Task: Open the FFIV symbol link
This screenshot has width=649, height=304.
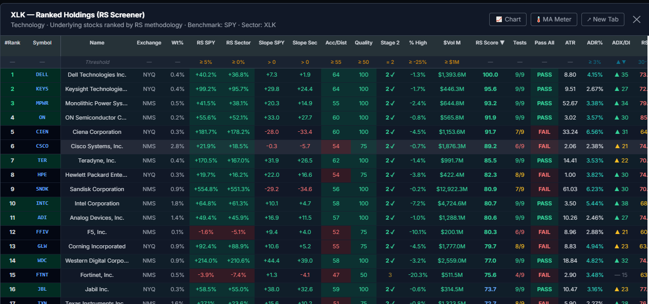Action: (42, 232)
